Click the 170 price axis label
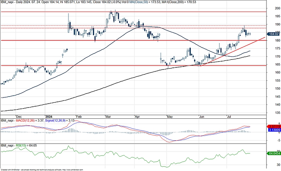 click(278, 57)
